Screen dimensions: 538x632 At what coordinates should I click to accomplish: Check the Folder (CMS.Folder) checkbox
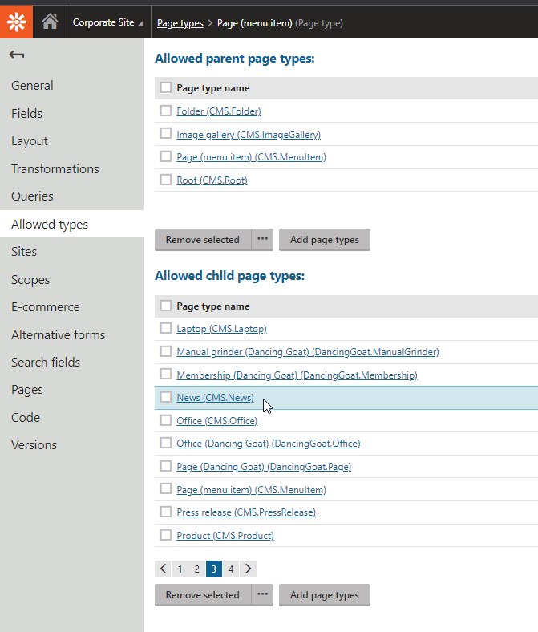tap(166, 111)
